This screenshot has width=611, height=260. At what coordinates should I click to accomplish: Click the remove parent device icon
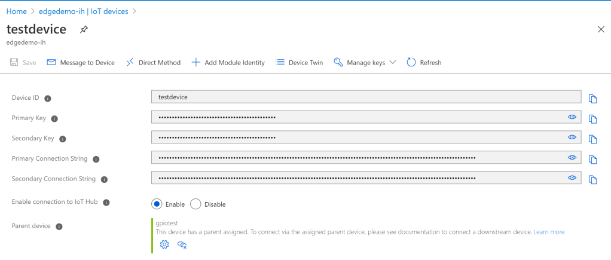pyautogui.click(x=182, y=244)
